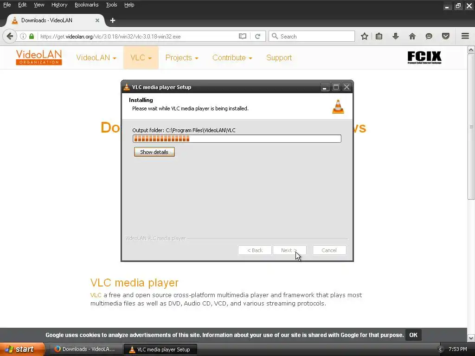Click the smiley chat icon in toolbar

[429, 36]
